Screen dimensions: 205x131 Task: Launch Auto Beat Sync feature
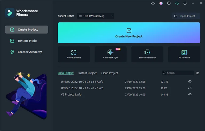(x=111, y=54)
